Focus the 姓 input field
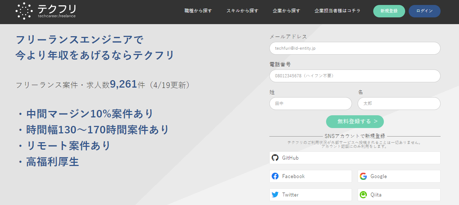The width and height of the screenshot is (459, 205). [310, 104]
